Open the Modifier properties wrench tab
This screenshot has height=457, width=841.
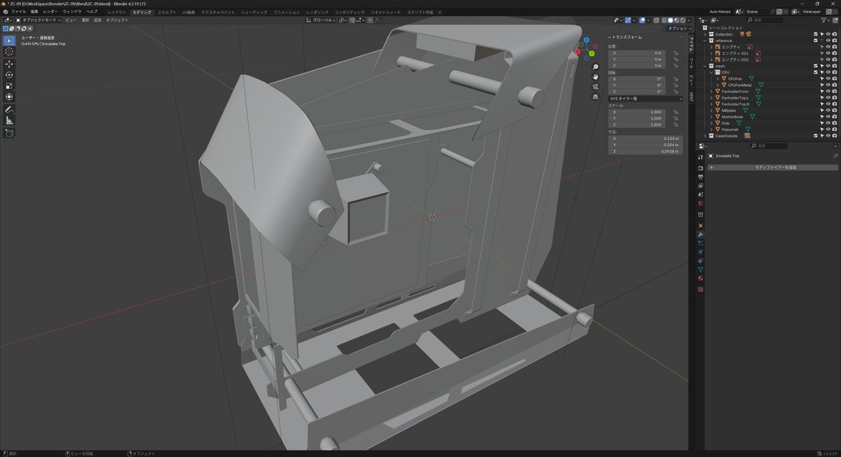click(x=700, y=234)
